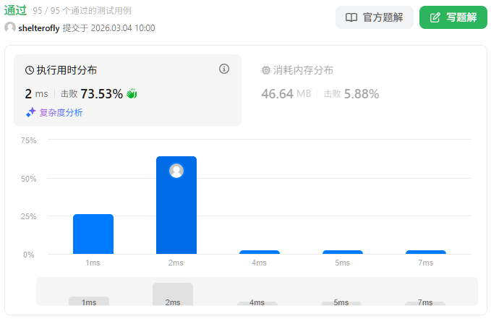
Task: Click the chip icon beside 消耗内存分布
Action: point(266,70)
